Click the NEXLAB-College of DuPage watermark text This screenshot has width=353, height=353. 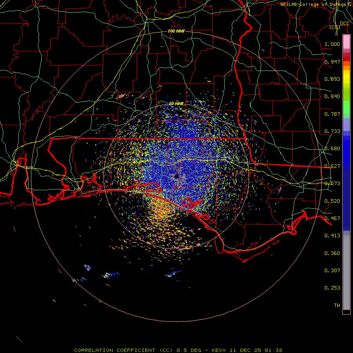tap(316, 4)
